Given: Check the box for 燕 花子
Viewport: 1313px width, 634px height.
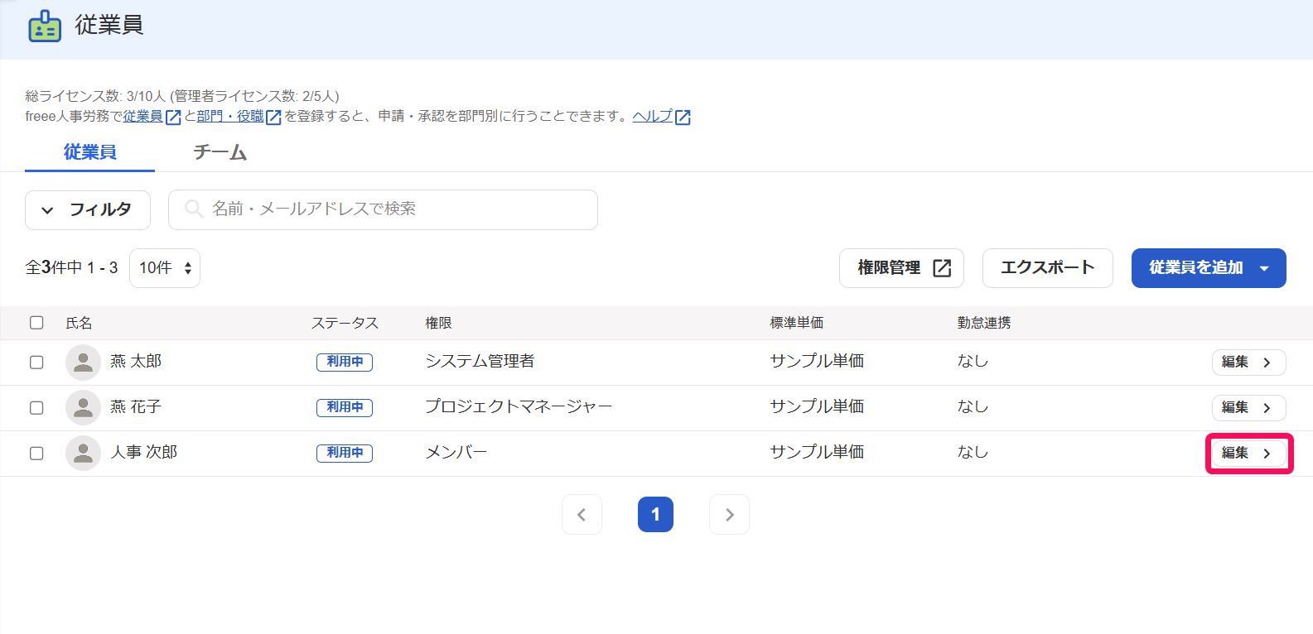Looking at the screenshot, I should click(36, 408).
